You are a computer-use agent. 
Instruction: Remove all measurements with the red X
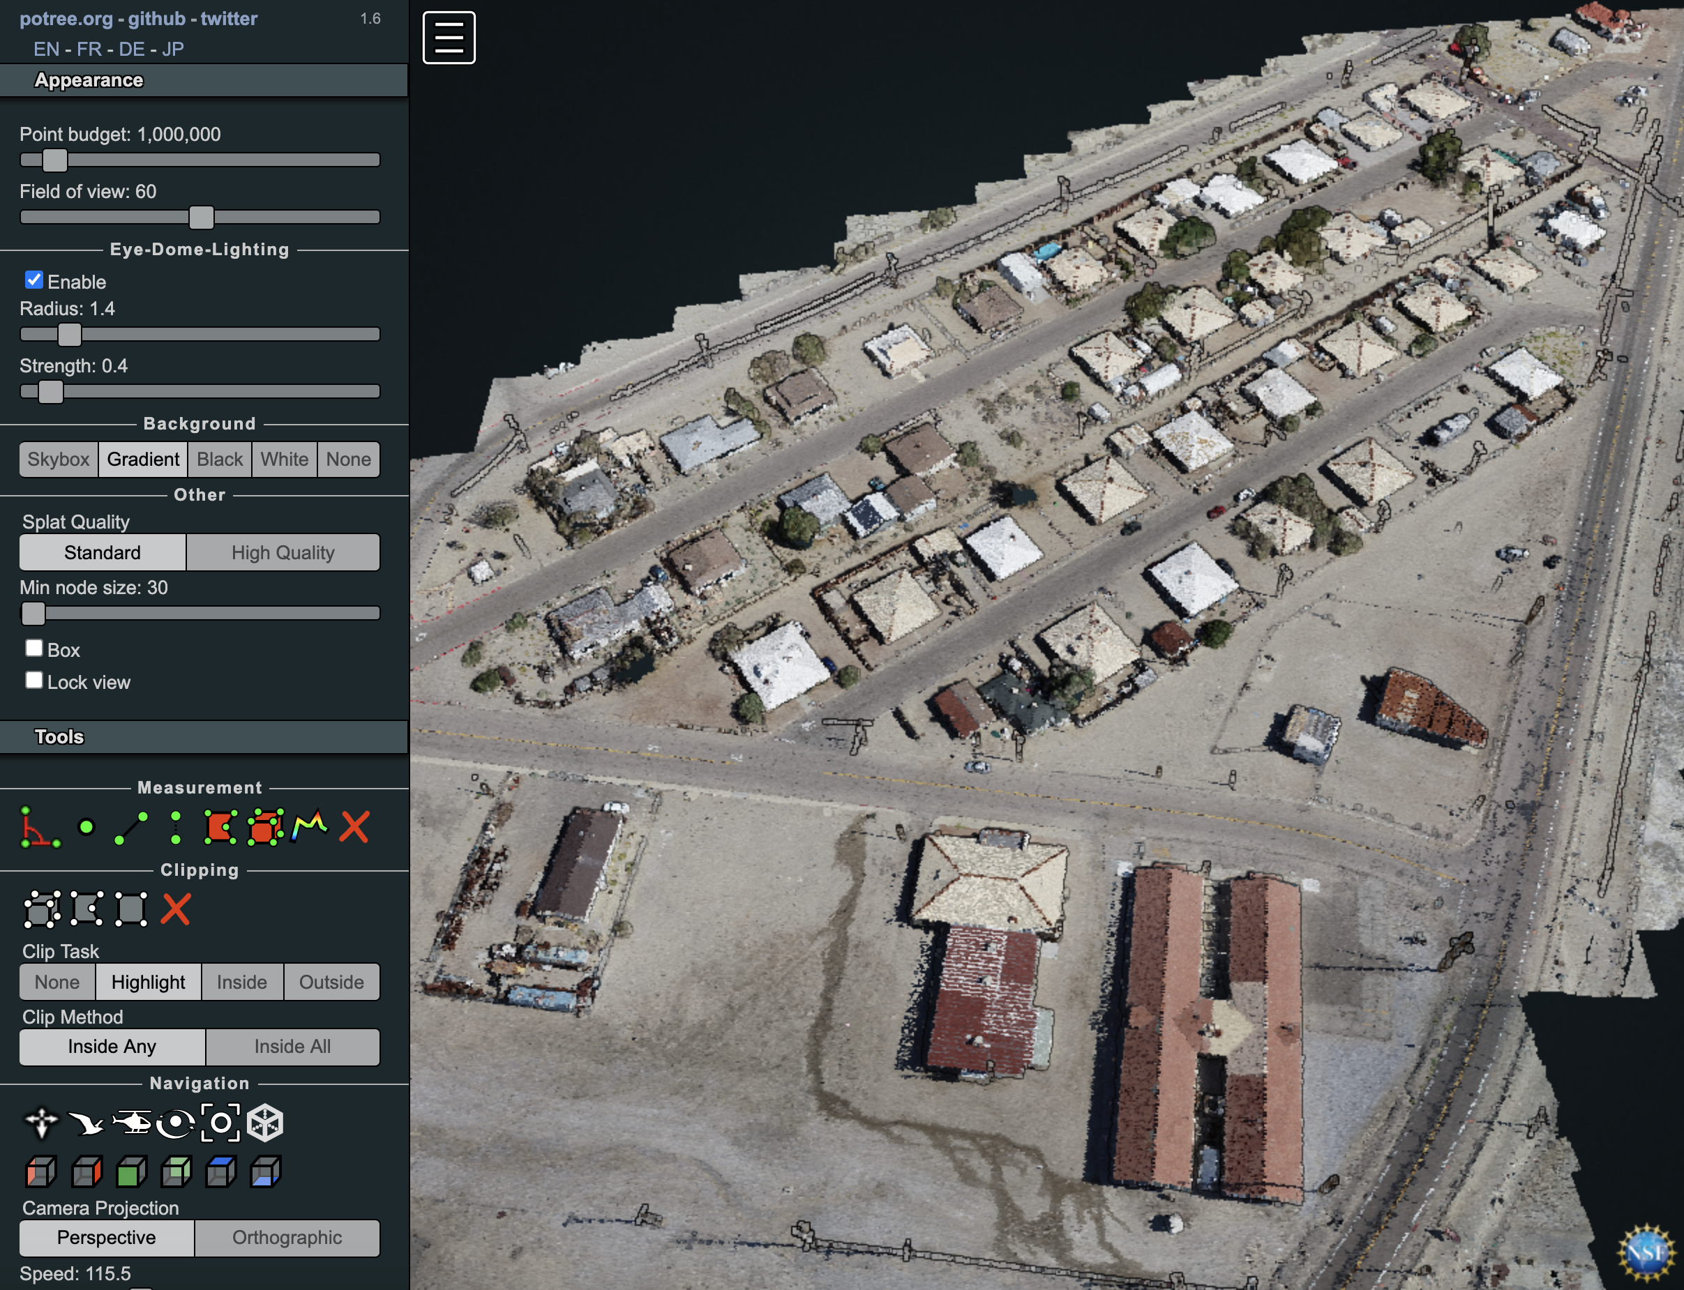pyautogui.click(x=354, y=828)
